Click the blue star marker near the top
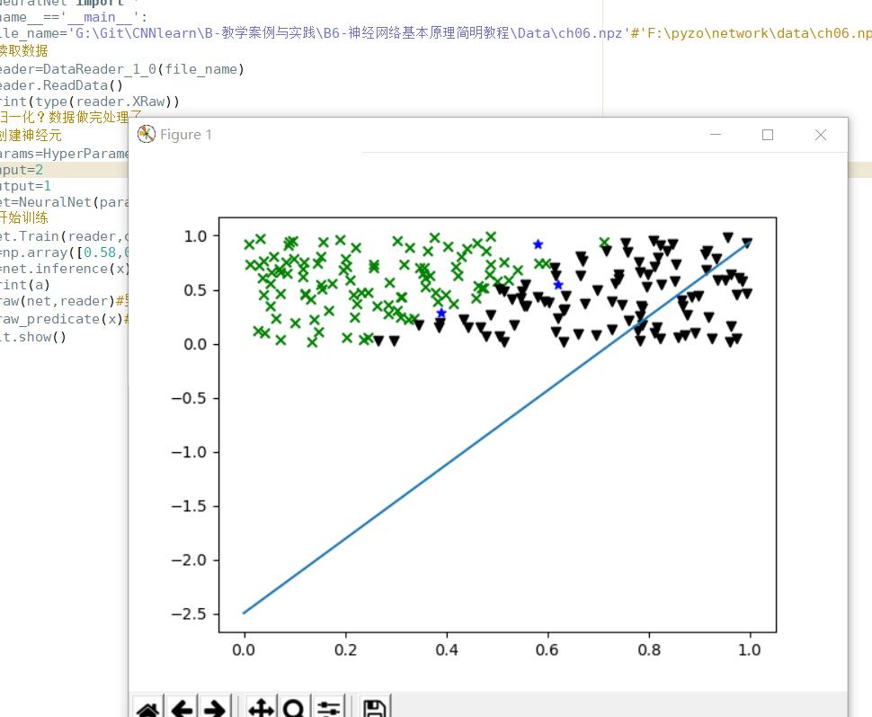The height and width of the screenshot is (717, 872). pyautogui.click(x=537, y=243)
